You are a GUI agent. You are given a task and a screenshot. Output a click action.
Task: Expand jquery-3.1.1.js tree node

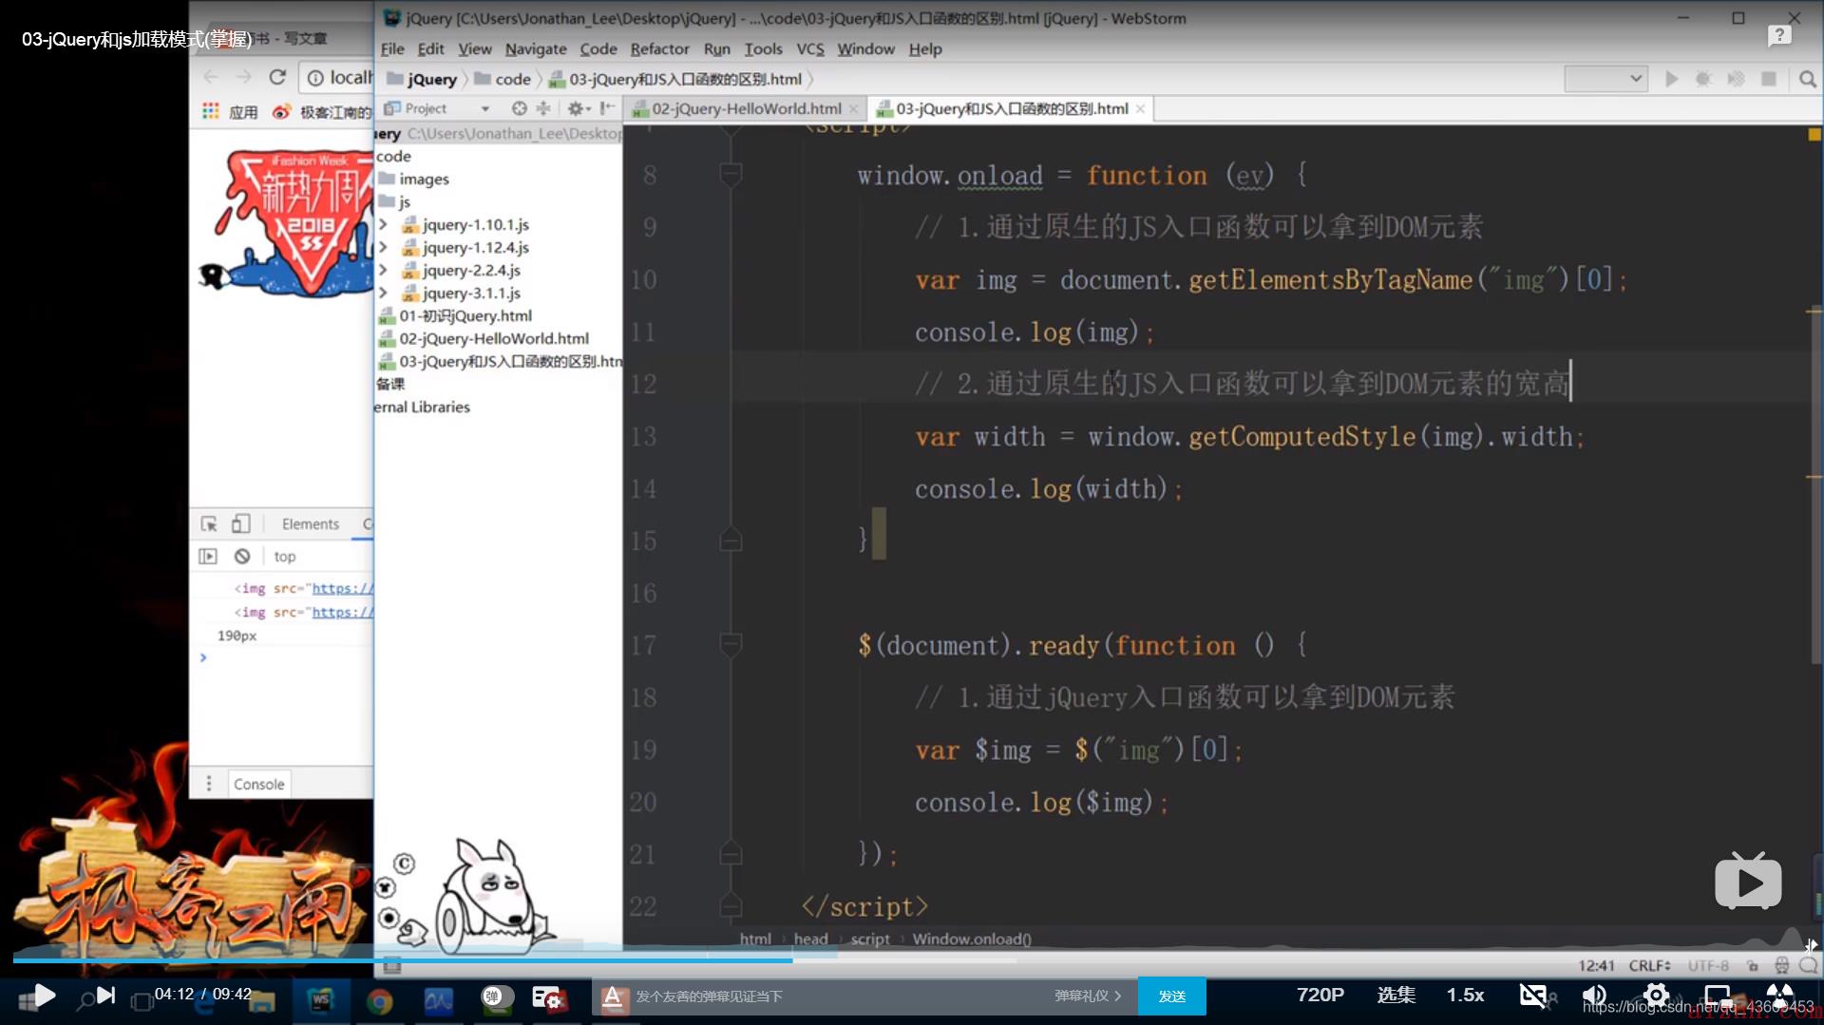click(x=383, y=293)
